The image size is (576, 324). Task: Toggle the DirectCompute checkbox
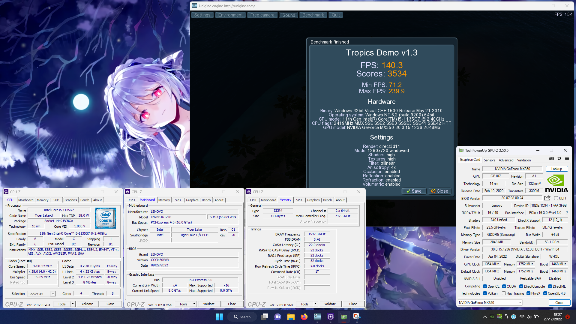tap(521, 286)
